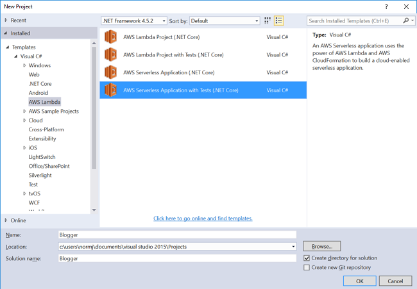Click the Location path field
Screen dimensions: 417x289
[174, 247]
